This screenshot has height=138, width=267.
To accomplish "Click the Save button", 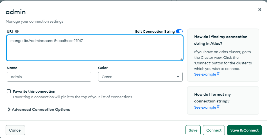I will point(193,130).
